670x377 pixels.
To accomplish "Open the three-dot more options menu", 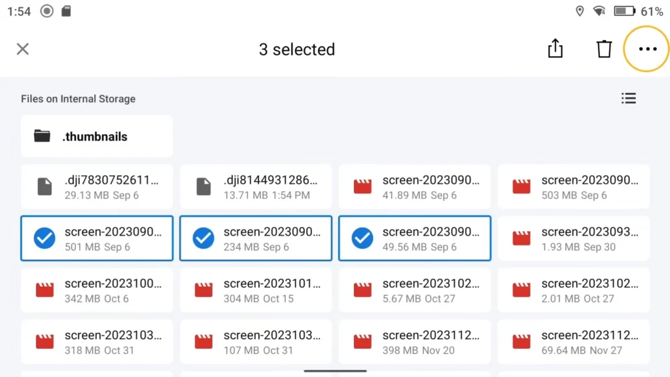I will tap(647, 48).
